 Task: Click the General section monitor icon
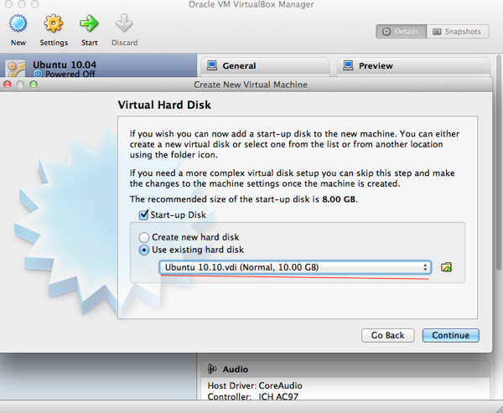[x=212, y=65]
